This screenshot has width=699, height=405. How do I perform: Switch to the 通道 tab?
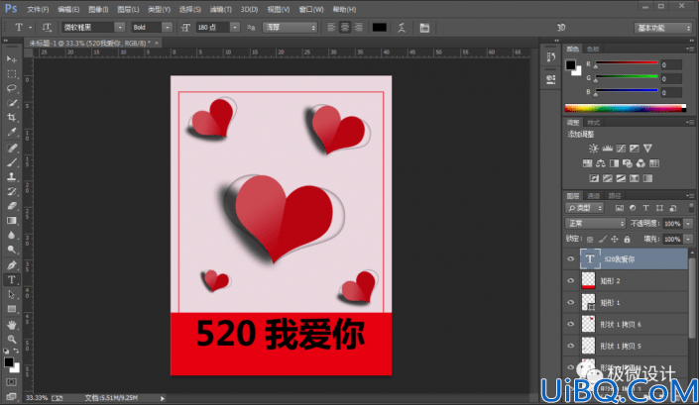[594, 196]
